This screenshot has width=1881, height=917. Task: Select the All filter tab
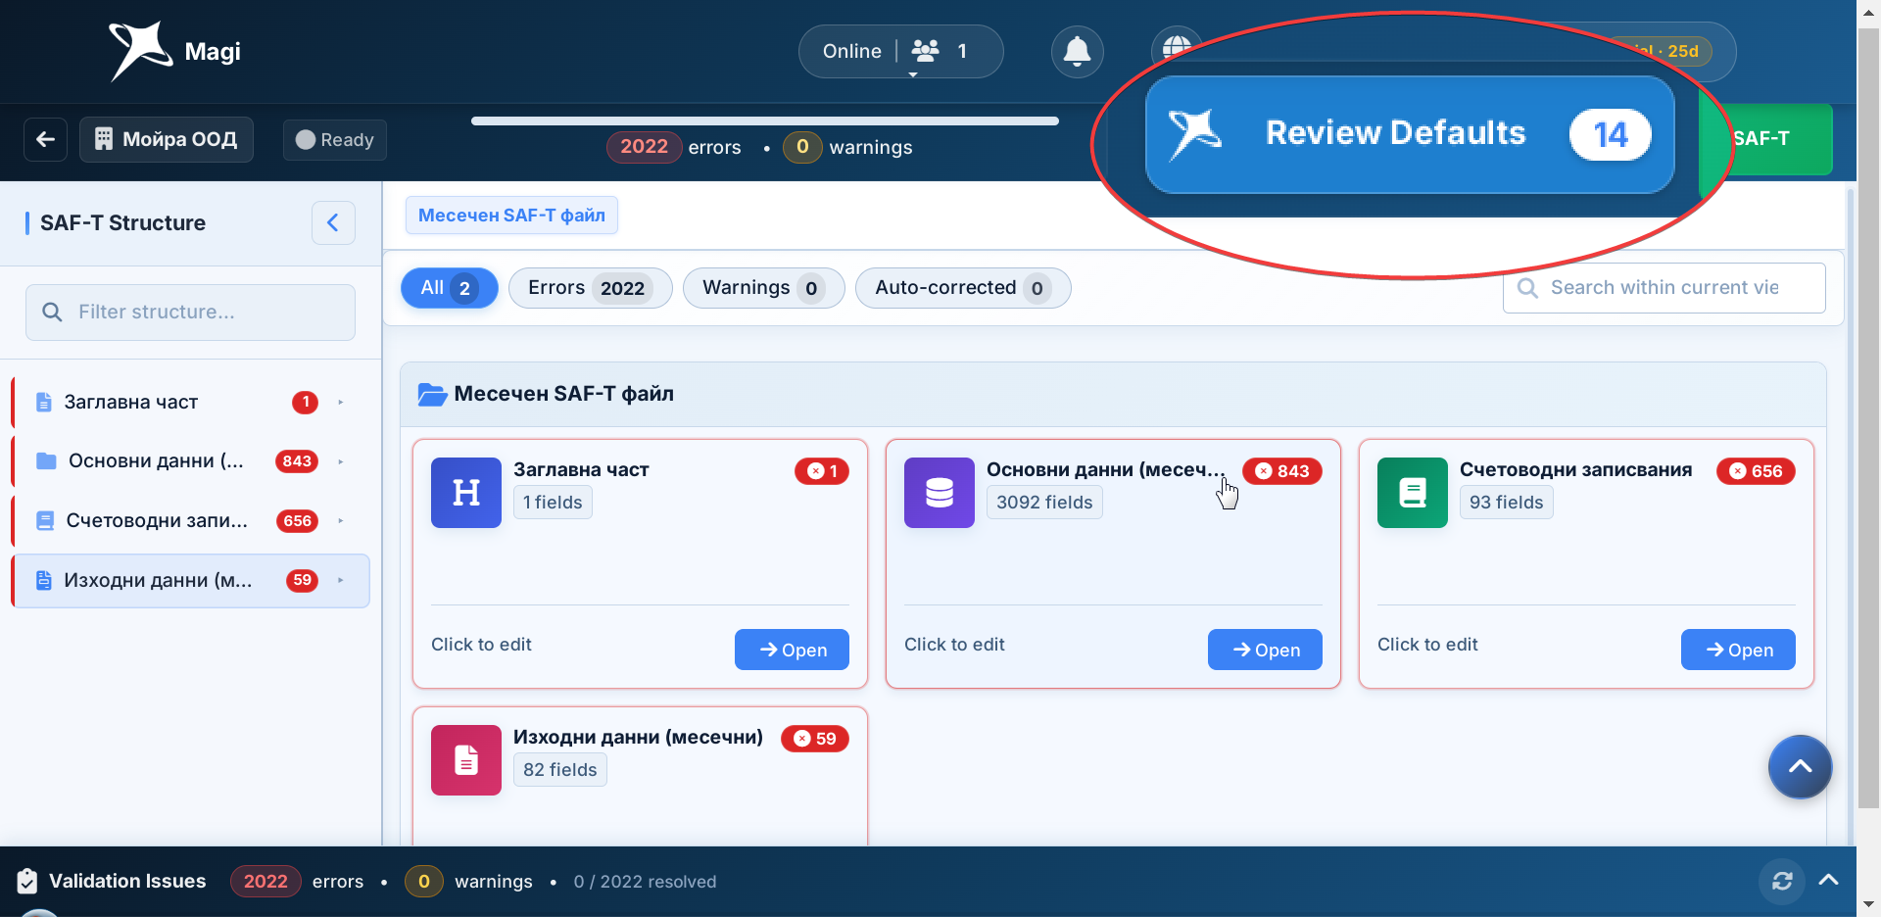(x=450, y=288)
